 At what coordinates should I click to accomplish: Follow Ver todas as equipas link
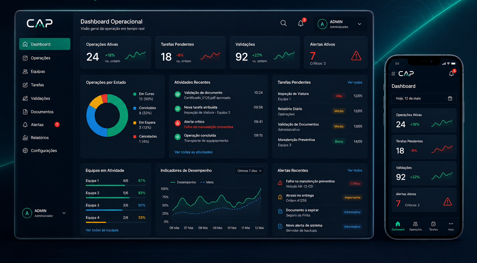click(x=102, y=230)
